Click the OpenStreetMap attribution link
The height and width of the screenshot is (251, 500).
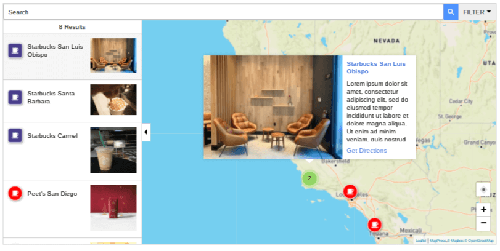pos(480,241)
